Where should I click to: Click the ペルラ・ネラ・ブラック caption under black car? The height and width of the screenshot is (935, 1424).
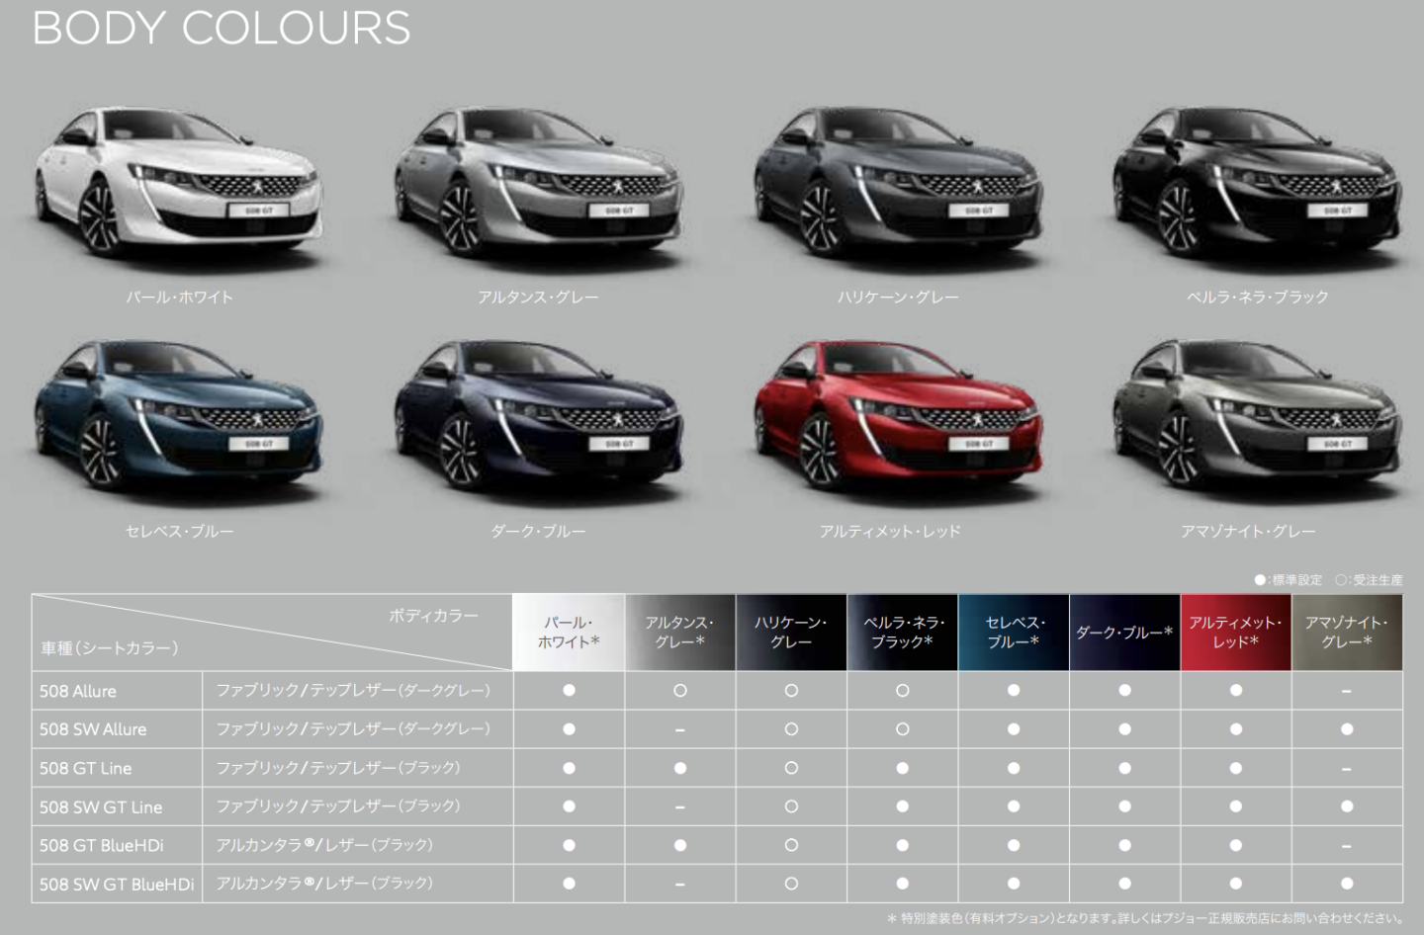tap(1258, 297)
